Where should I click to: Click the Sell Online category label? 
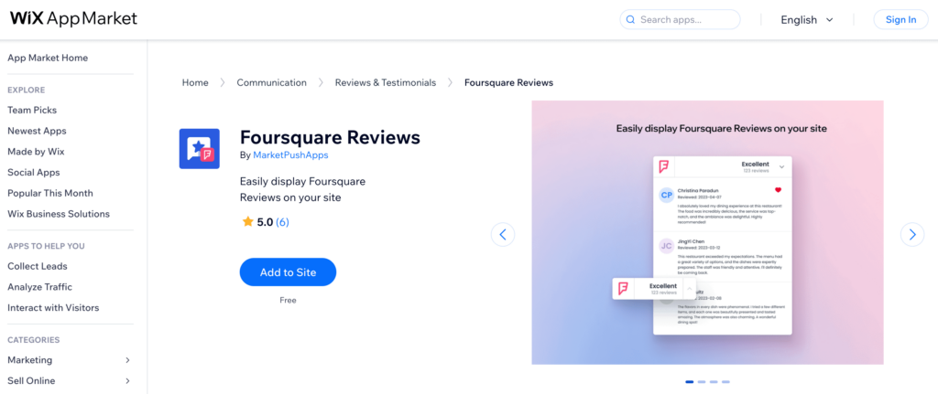[31, 381]
